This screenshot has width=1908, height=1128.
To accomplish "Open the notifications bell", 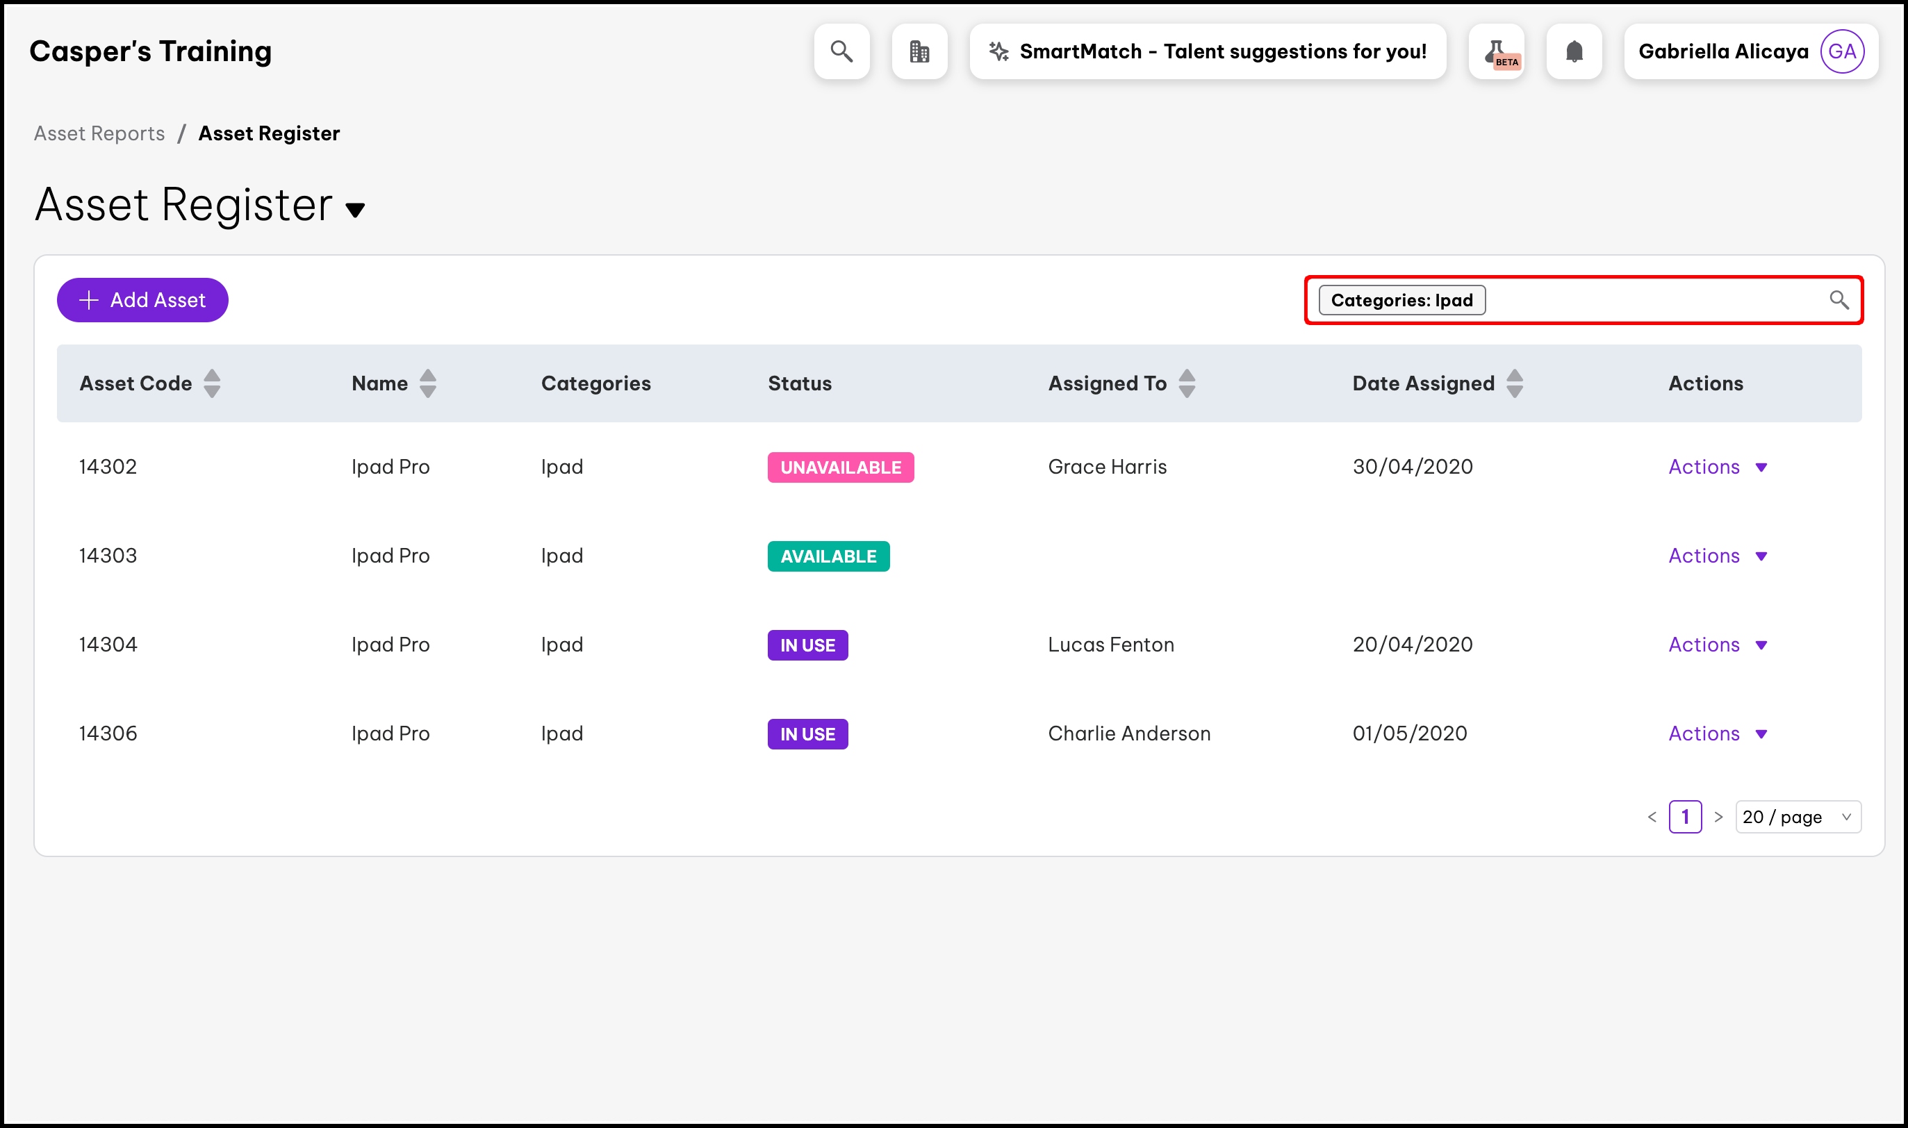I will (1574, 51).
